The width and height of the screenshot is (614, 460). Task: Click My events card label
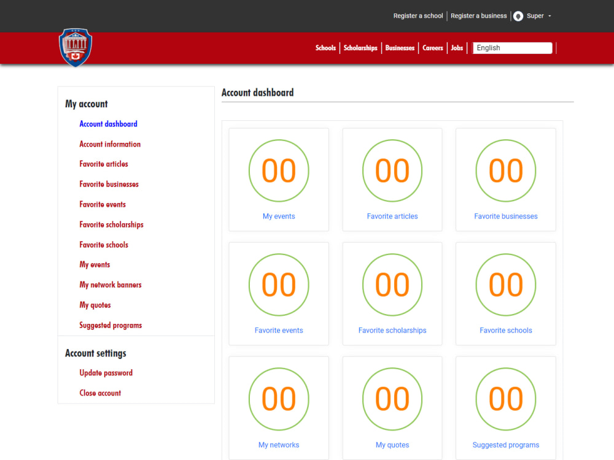tap(279, 217)
